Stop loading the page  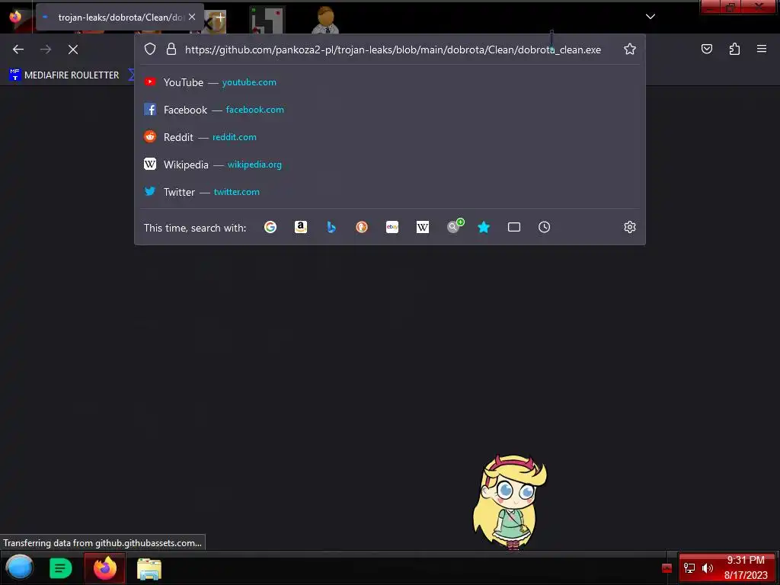[73, 50]
